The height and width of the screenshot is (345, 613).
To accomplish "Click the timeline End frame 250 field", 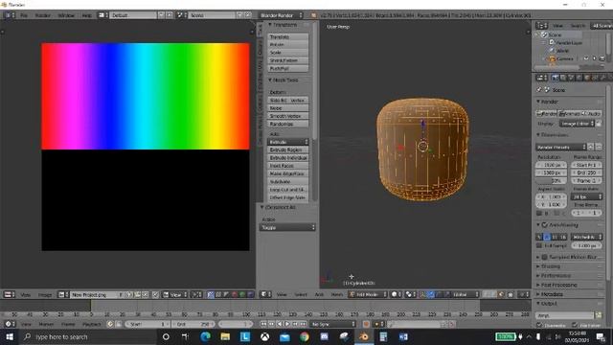I will [193, 324].
